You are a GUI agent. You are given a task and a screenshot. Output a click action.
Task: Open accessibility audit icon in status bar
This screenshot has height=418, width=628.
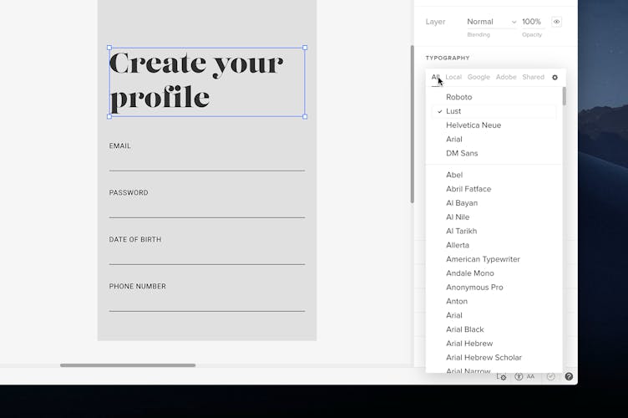coord(519,377)
